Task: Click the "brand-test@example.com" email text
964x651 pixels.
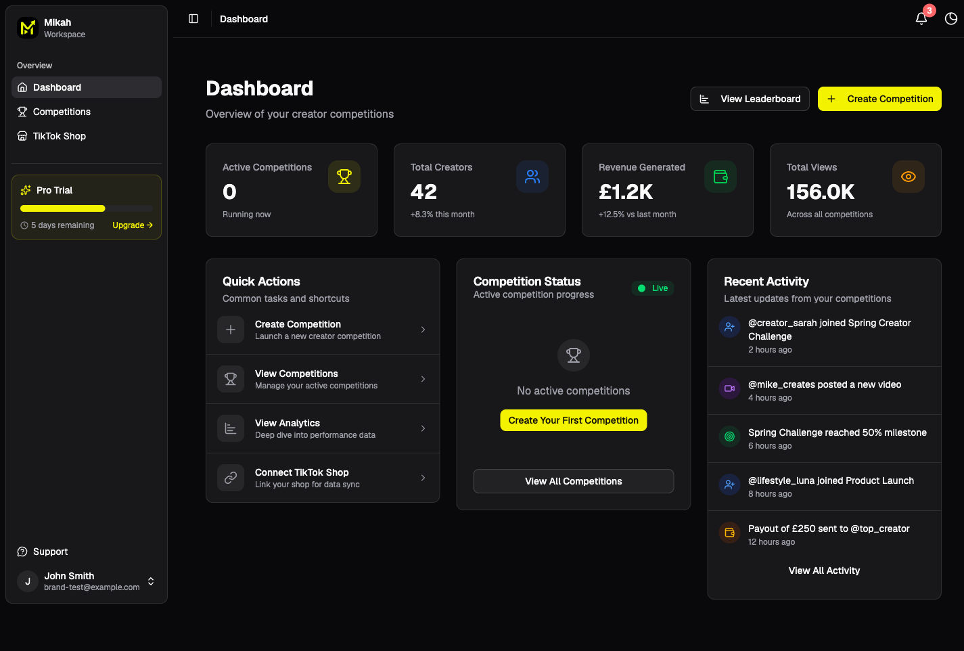Action: (x=92, y=587)
